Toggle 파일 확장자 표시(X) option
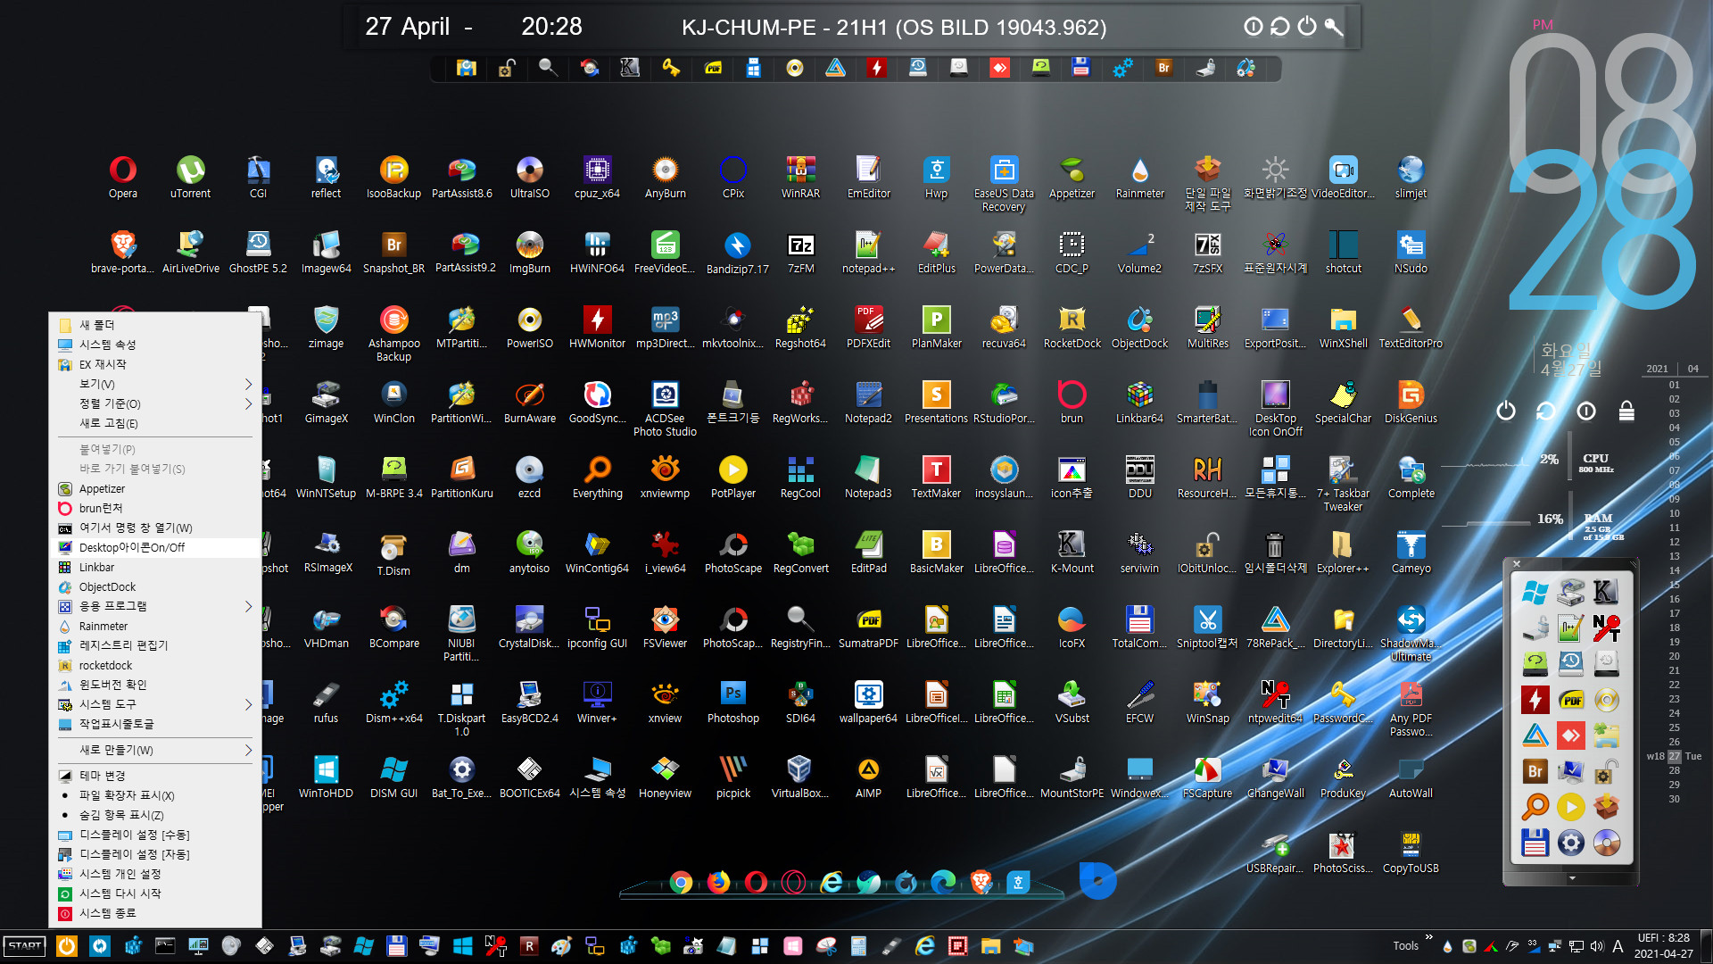This screenshot has width=1713, height=964. pos(155,795)
